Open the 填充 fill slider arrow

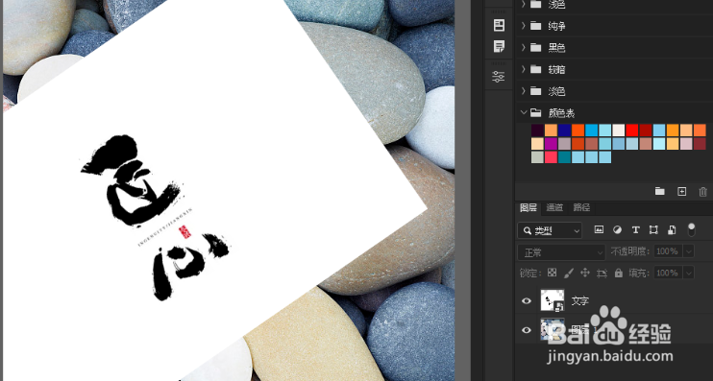click(x=689, y=273)
